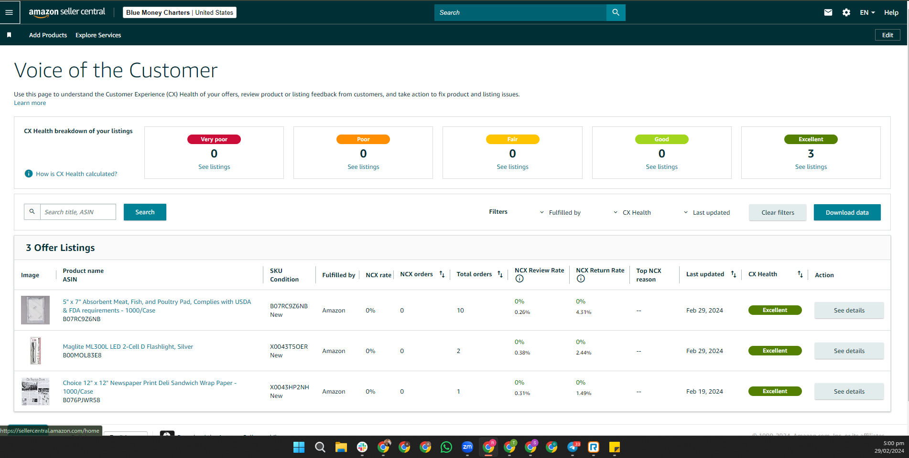Click the newspaper wrap paper product thumbnail
Viewport: 909px width, 458px height.
tap(35, 391)
